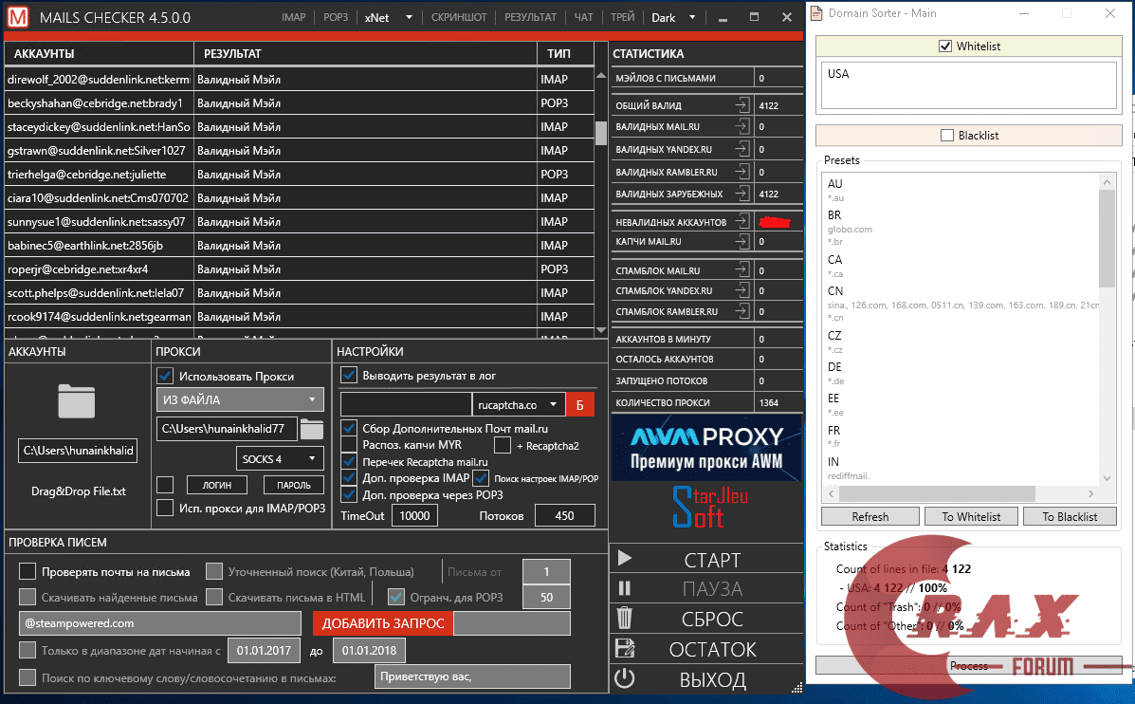Click the save icon beside ОСТАТОК
Screen dimensions: 1135x704
[625, 649]
